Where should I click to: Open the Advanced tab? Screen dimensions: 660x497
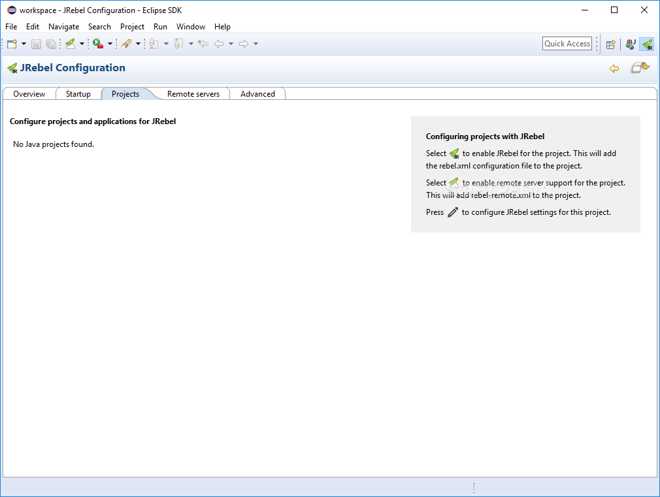(257, 94)
